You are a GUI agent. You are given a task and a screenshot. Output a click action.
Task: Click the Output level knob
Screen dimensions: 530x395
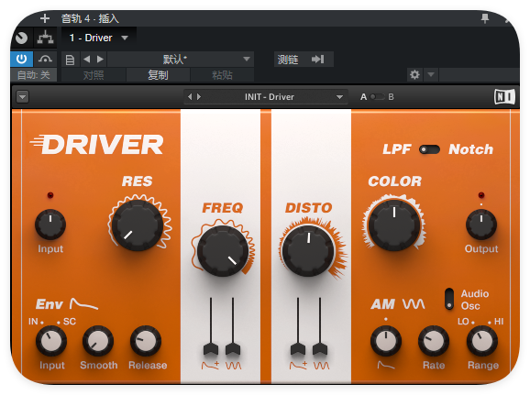[481, 225]
